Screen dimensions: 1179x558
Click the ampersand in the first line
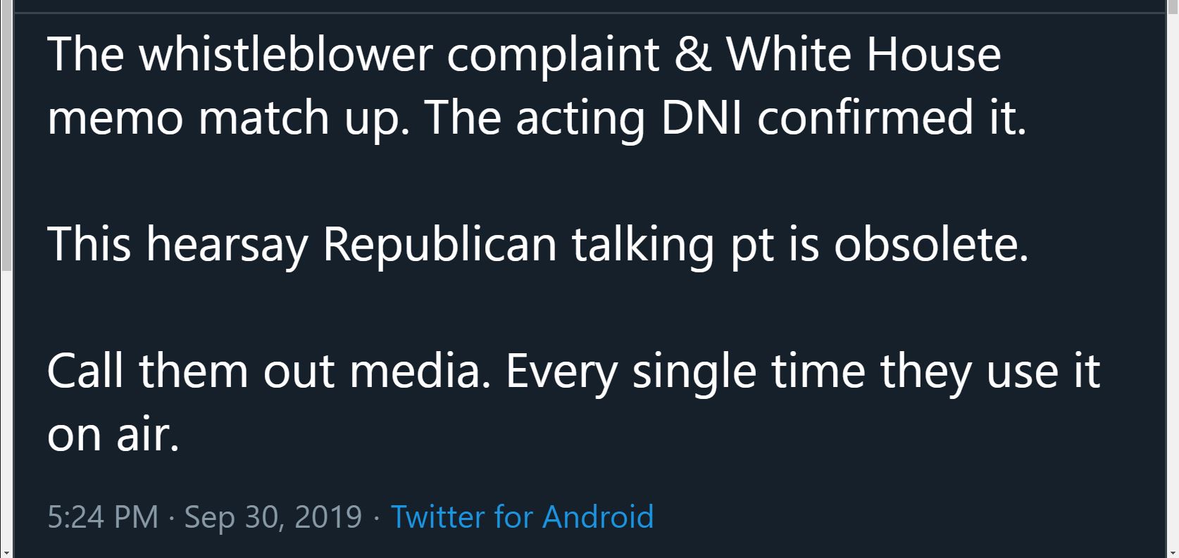693,54
